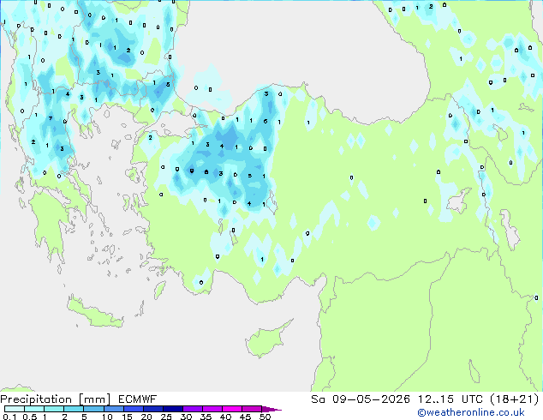Click the 30–35 mm purple legend swatch

coord(192,409)
